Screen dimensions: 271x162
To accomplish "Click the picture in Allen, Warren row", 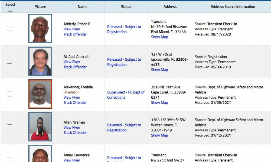I will (x=40, y=127).
